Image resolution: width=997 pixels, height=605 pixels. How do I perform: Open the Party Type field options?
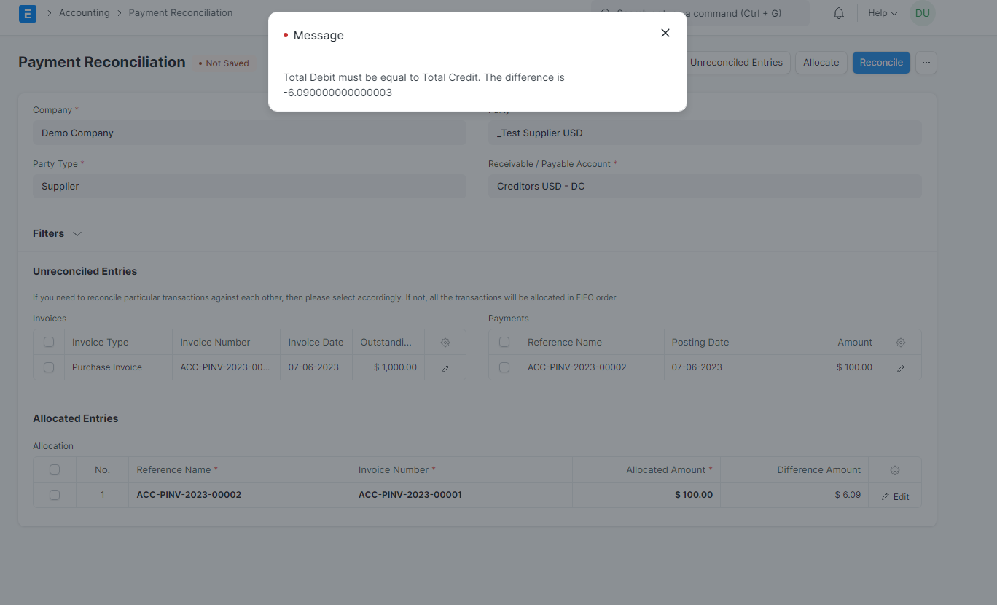tap(249, 186)
